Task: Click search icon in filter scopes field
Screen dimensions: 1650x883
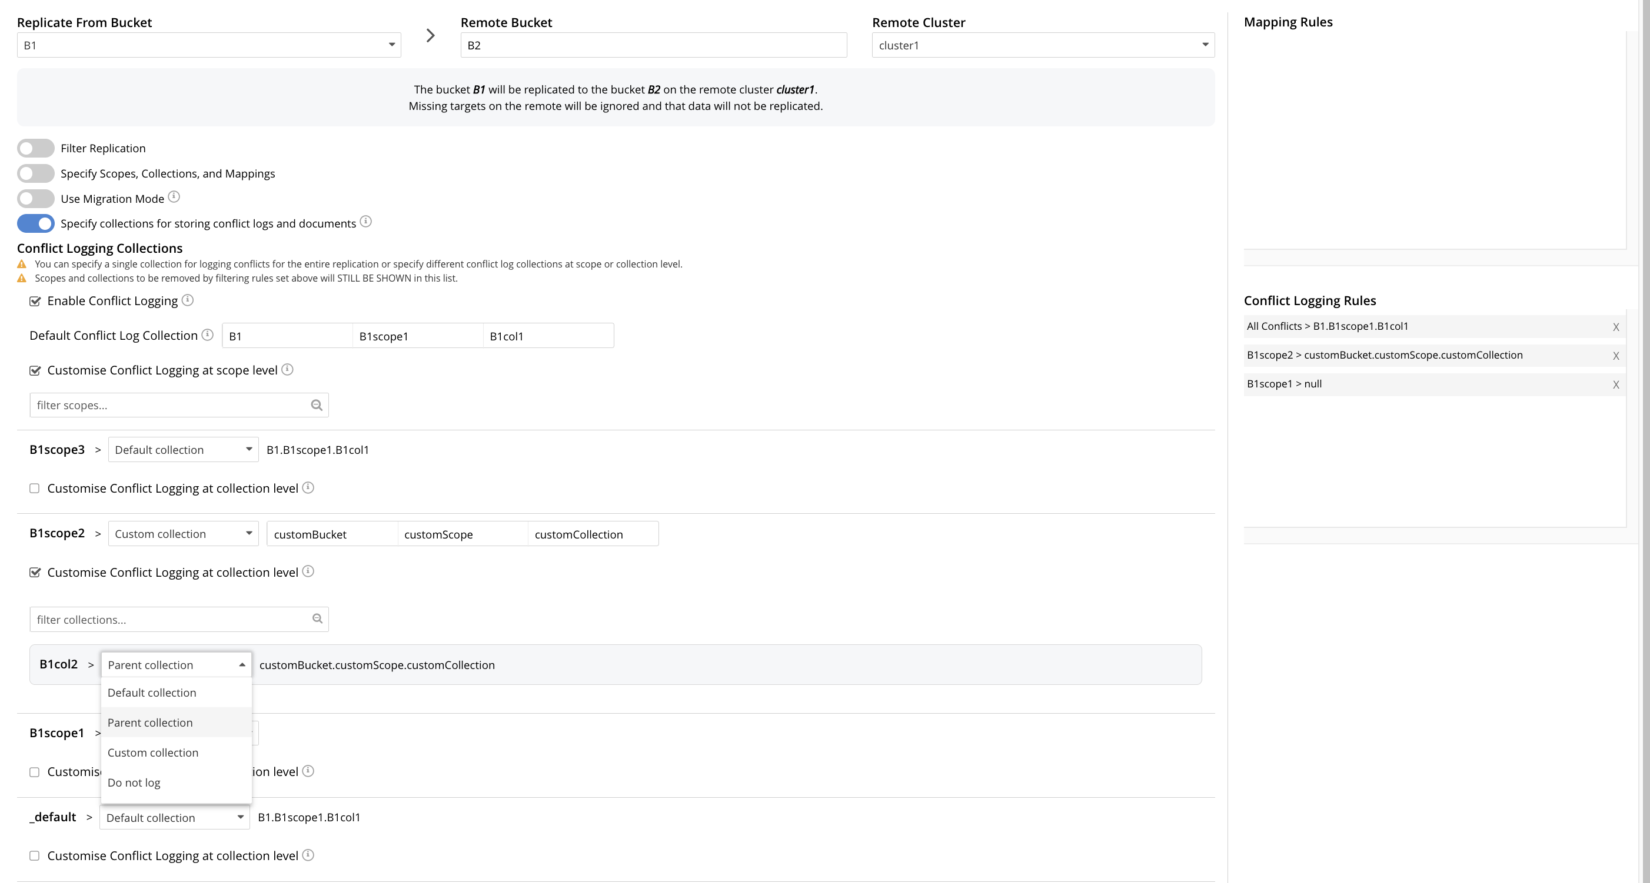Action: tap(317, 405)
